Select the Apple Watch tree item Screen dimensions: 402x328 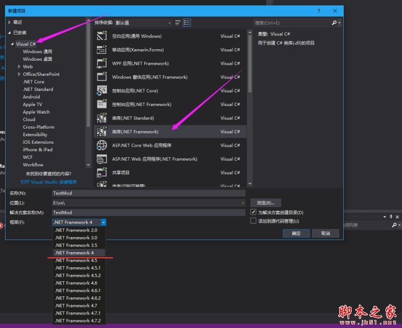(x=36, y=112)
